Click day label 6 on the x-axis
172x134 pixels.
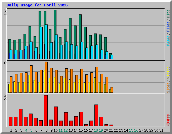[36, 130]
